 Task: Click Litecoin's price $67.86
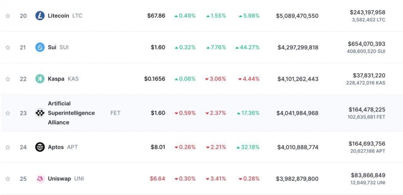156,16
